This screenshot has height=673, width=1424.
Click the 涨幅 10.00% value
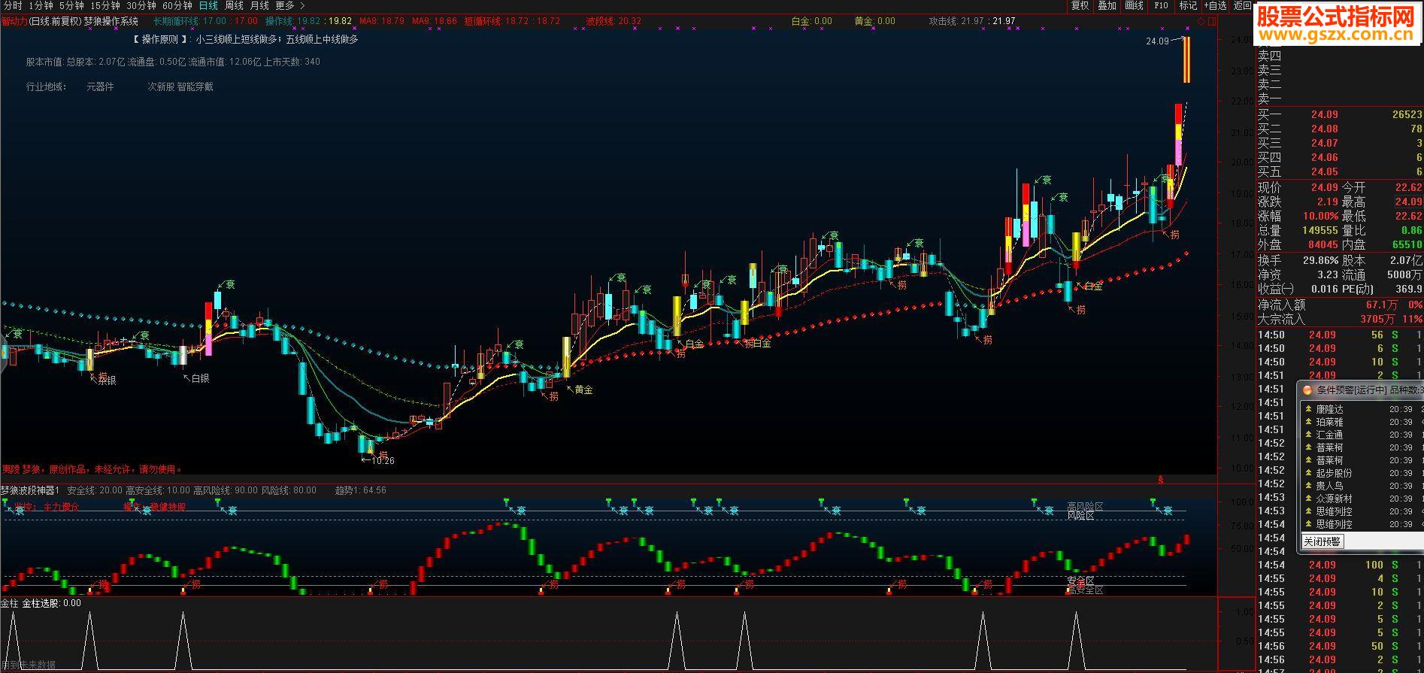(1320, 217)
